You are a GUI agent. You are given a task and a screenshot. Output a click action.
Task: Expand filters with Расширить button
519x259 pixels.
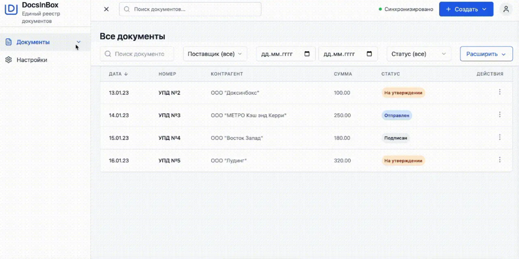click(x=486, y=54)
